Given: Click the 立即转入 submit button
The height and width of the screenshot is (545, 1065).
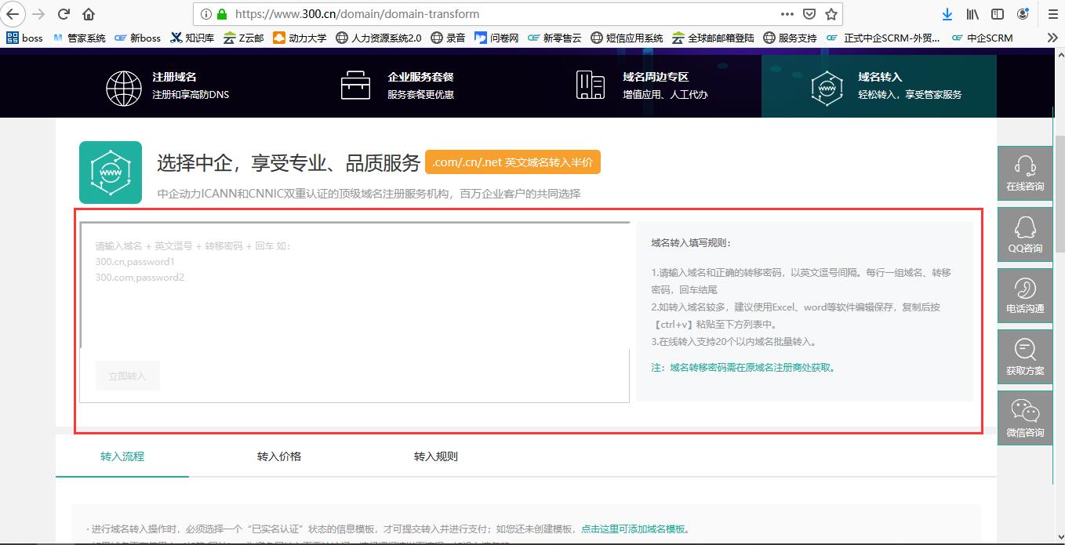Looking at the screenshot, I should tap(128, 376).
